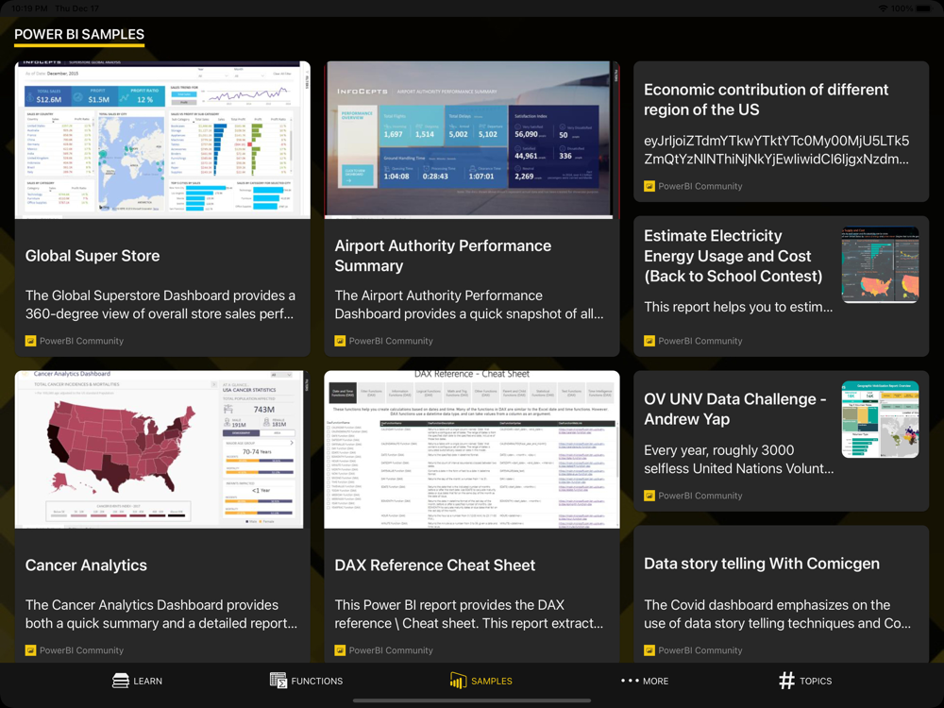Click the Airport Authority Performance Dashboard description
Image resolution: width=944 pixels, height=708 pixels.
tap(469, 305)
